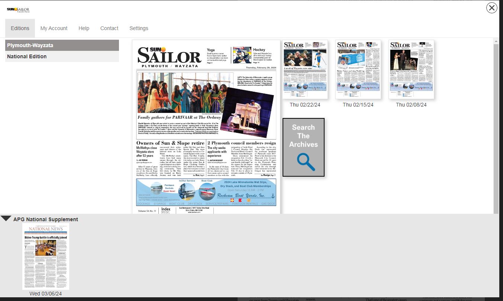This screenshot has width=503, height=301.
Task: Switch to the Editions tab
Action: (20, 28)
